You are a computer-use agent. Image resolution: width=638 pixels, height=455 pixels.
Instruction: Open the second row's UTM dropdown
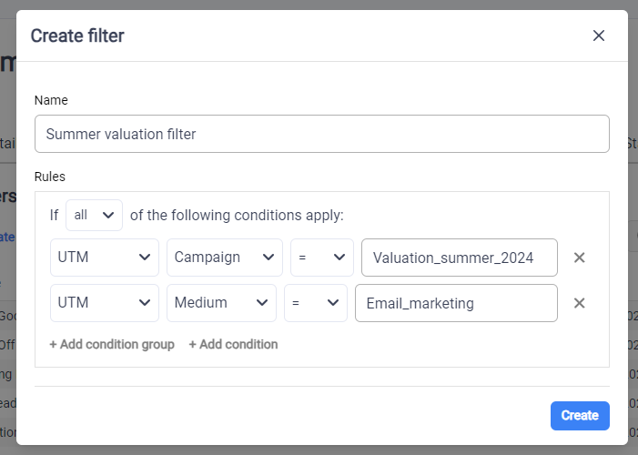click(x=104, y=303)
